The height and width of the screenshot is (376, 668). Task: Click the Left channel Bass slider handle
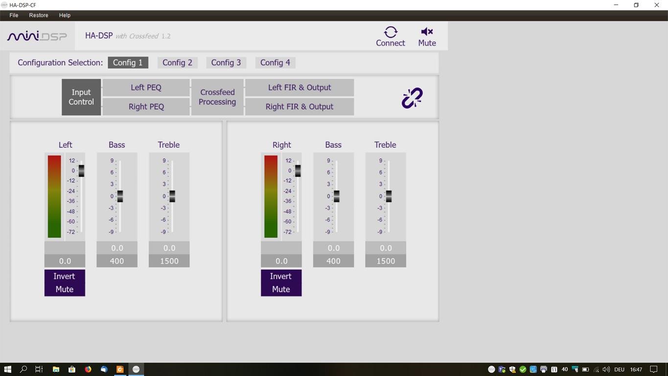point(120,196)
